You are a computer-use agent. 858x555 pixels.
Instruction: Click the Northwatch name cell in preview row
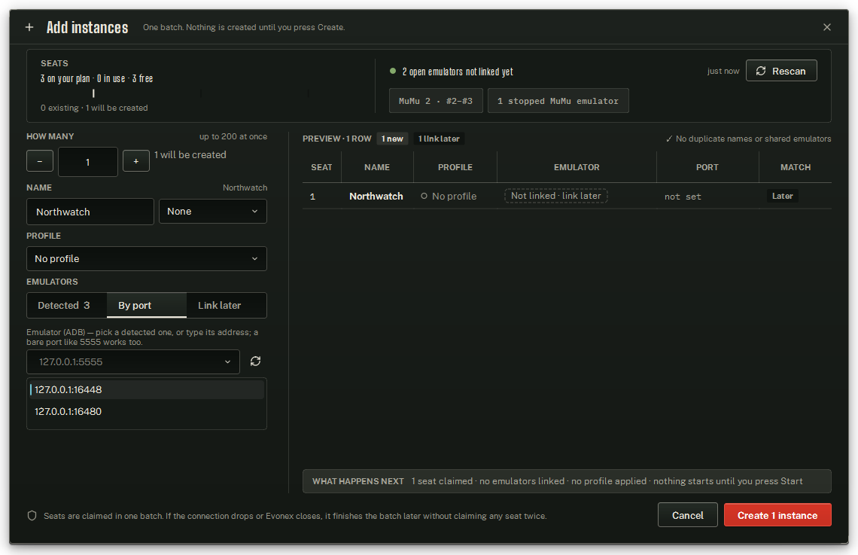tap(376, 196)
